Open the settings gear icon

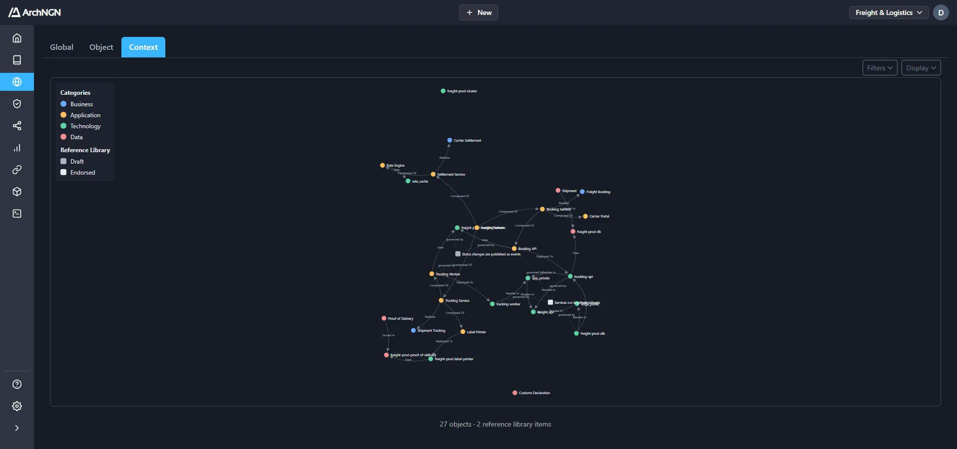tap(17, 406)
